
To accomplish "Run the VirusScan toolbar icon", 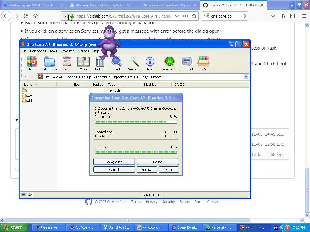I will [x=169, y=63].
